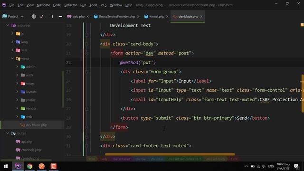Open the Navigate menu
304x171 pixels.
pyautogui.click(x=43, y=5)
